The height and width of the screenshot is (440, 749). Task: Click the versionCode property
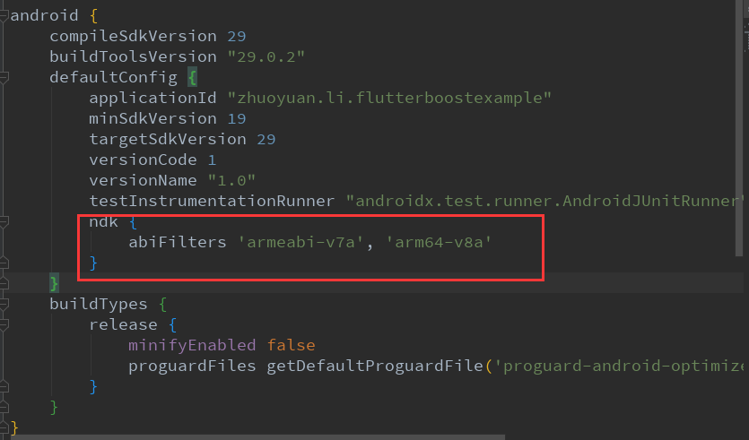click(143, 160)
